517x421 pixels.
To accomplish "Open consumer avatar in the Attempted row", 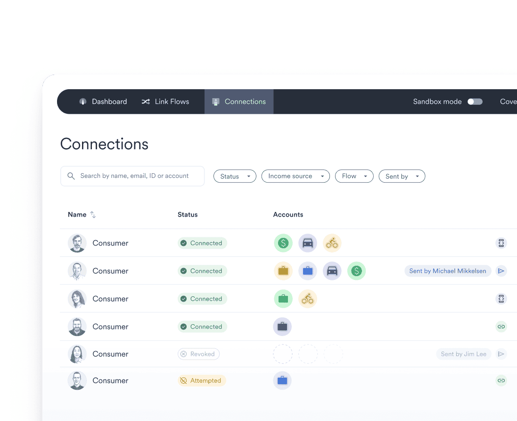I will click(x=77, y=380).
